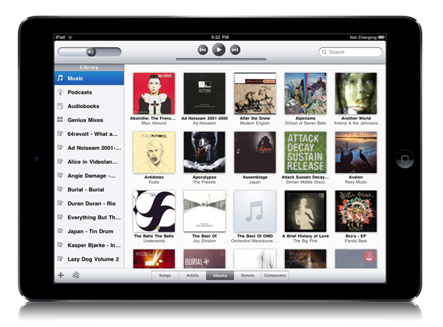Open the Burial album cover in bottom row
Image resolution: width=443 pixels, height=327 pixels.
point(205,258)
